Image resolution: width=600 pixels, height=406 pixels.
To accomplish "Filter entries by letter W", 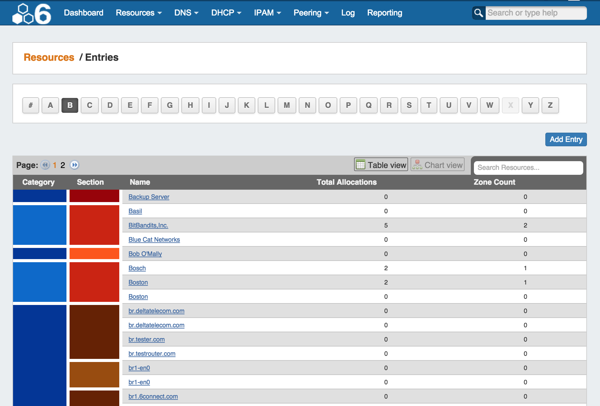I will point(490,105).
